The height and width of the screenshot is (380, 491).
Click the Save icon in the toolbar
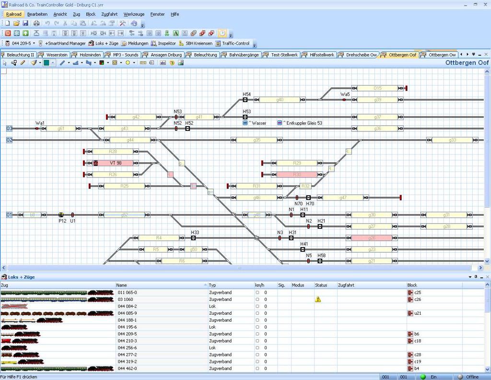(25, 23)
